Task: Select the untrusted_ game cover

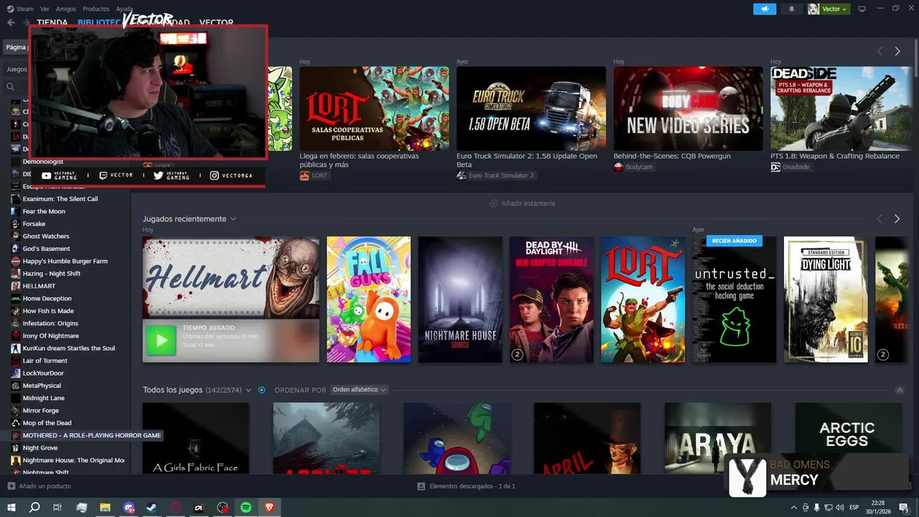Action: click(x=734, y=299)
